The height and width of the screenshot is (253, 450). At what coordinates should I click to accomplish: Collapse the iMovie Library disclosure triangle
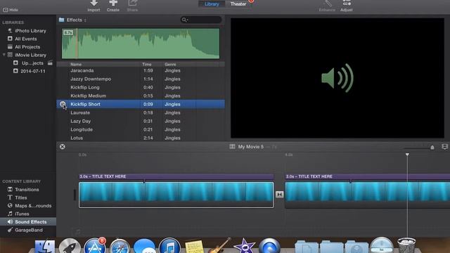(4, 55)
